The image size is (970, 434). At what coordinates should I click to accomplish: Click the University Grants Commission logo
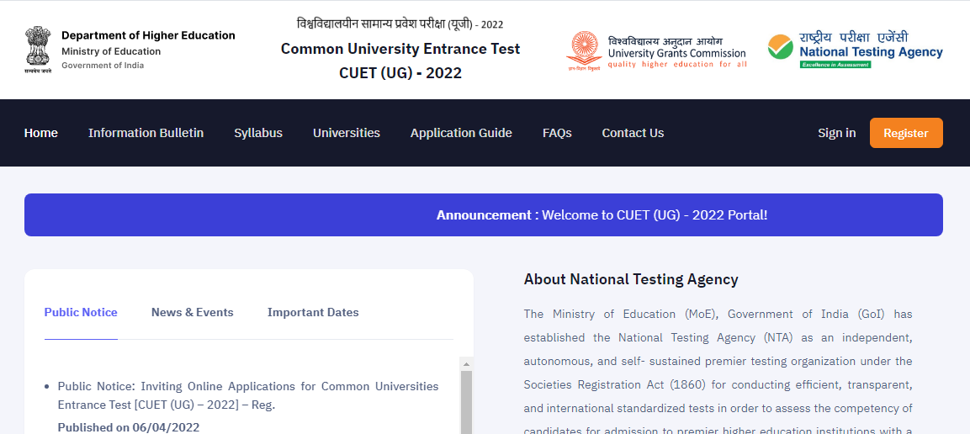[656, 50]
